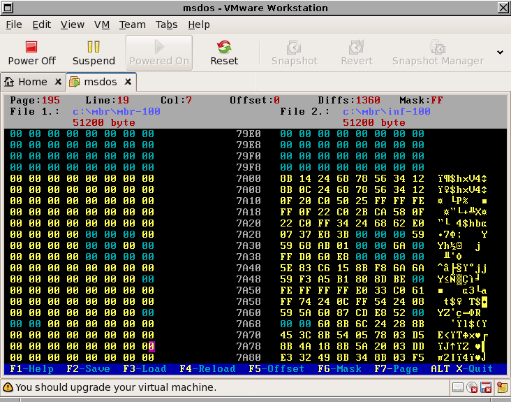Click the Offset value 0

tap(276, 100)
